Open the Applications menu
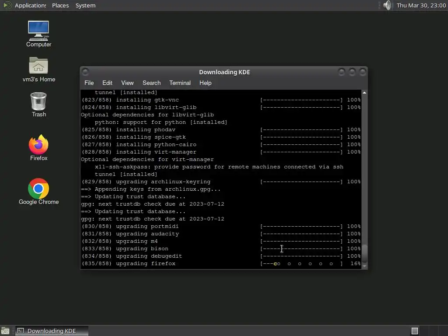The image size is (448, 336). coord(30,5)
